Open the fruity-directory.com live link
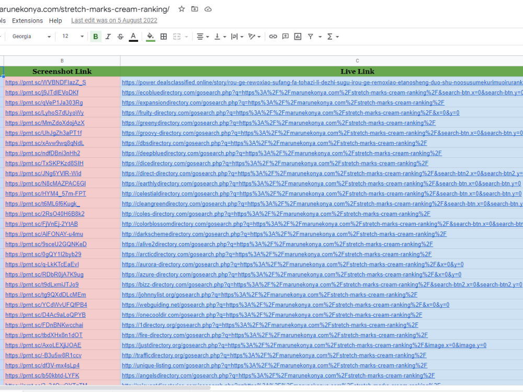Screen dimensions: 523x392 tap(290, 113)
